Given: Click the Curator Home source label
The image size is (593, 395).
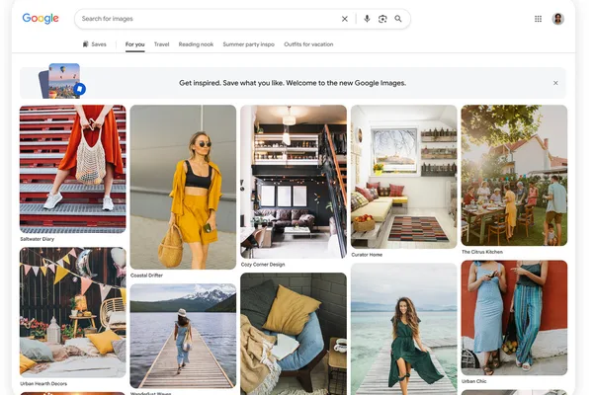Looking at the screenshot, I should [x=367, y=255].
